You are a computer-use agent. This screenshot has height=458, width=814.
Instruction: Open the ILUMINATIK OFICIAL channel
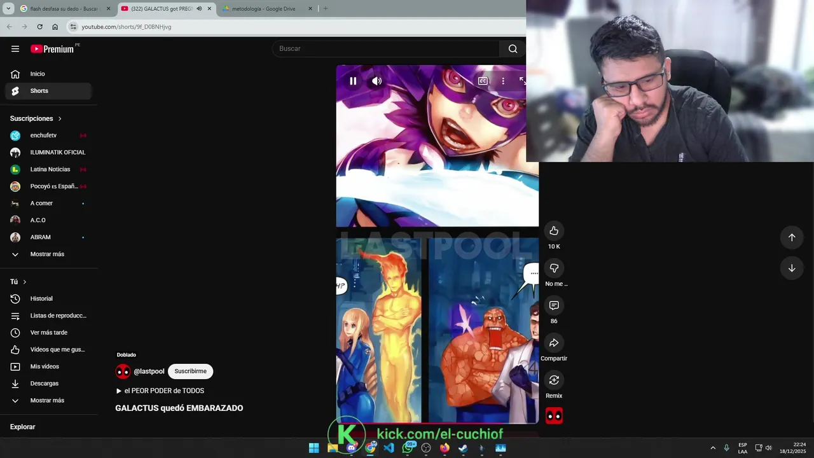[48, 153]
